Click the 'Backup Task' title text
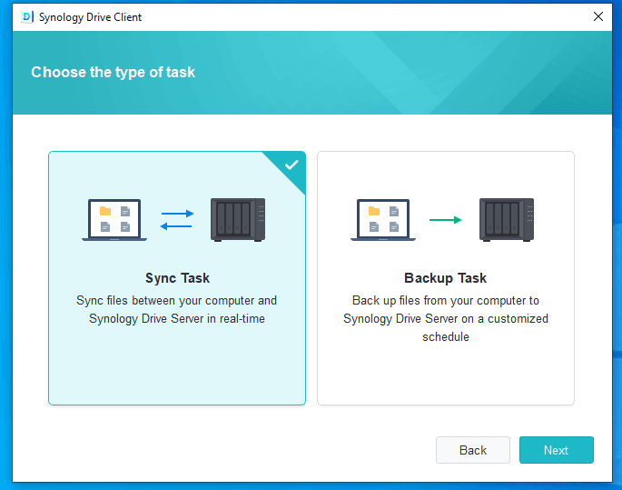 pyautogui.click(x=446, y=278)
